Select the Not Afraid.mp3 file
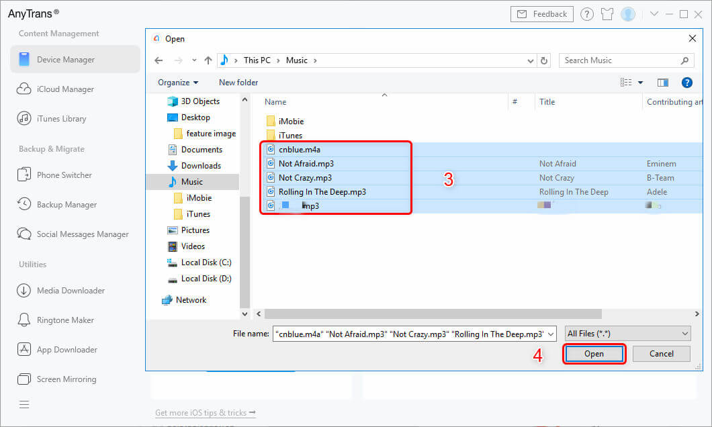The image size is (712, 427). (306, 163)
